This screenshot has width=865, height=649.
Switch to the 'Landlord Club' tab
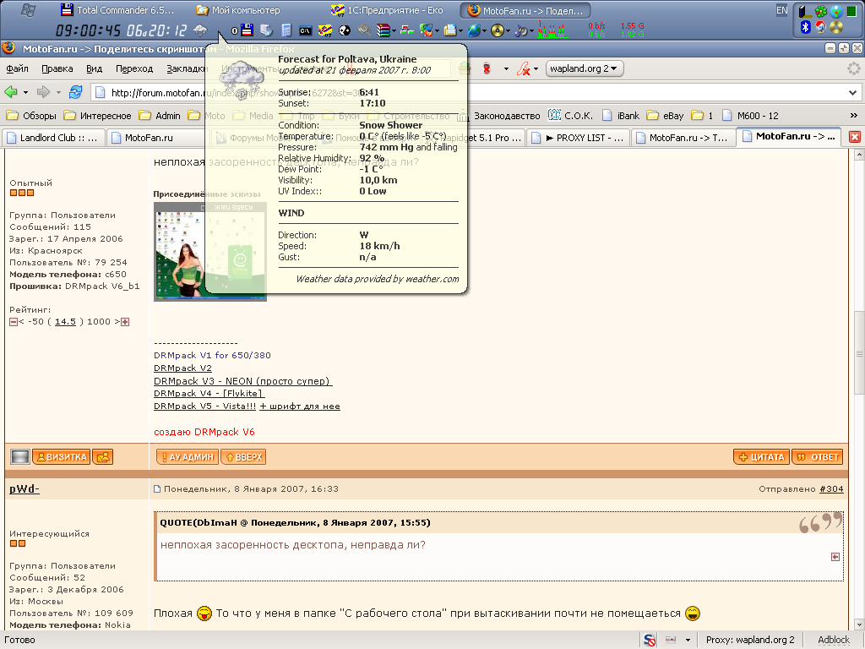pyautogui.click(x=52, y=138)
